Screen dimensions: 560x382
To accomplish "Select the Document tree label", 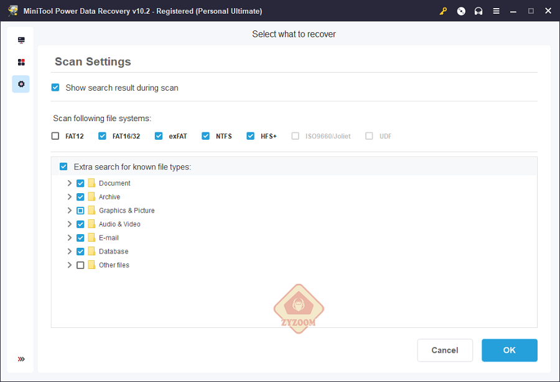I will [114, 183].
